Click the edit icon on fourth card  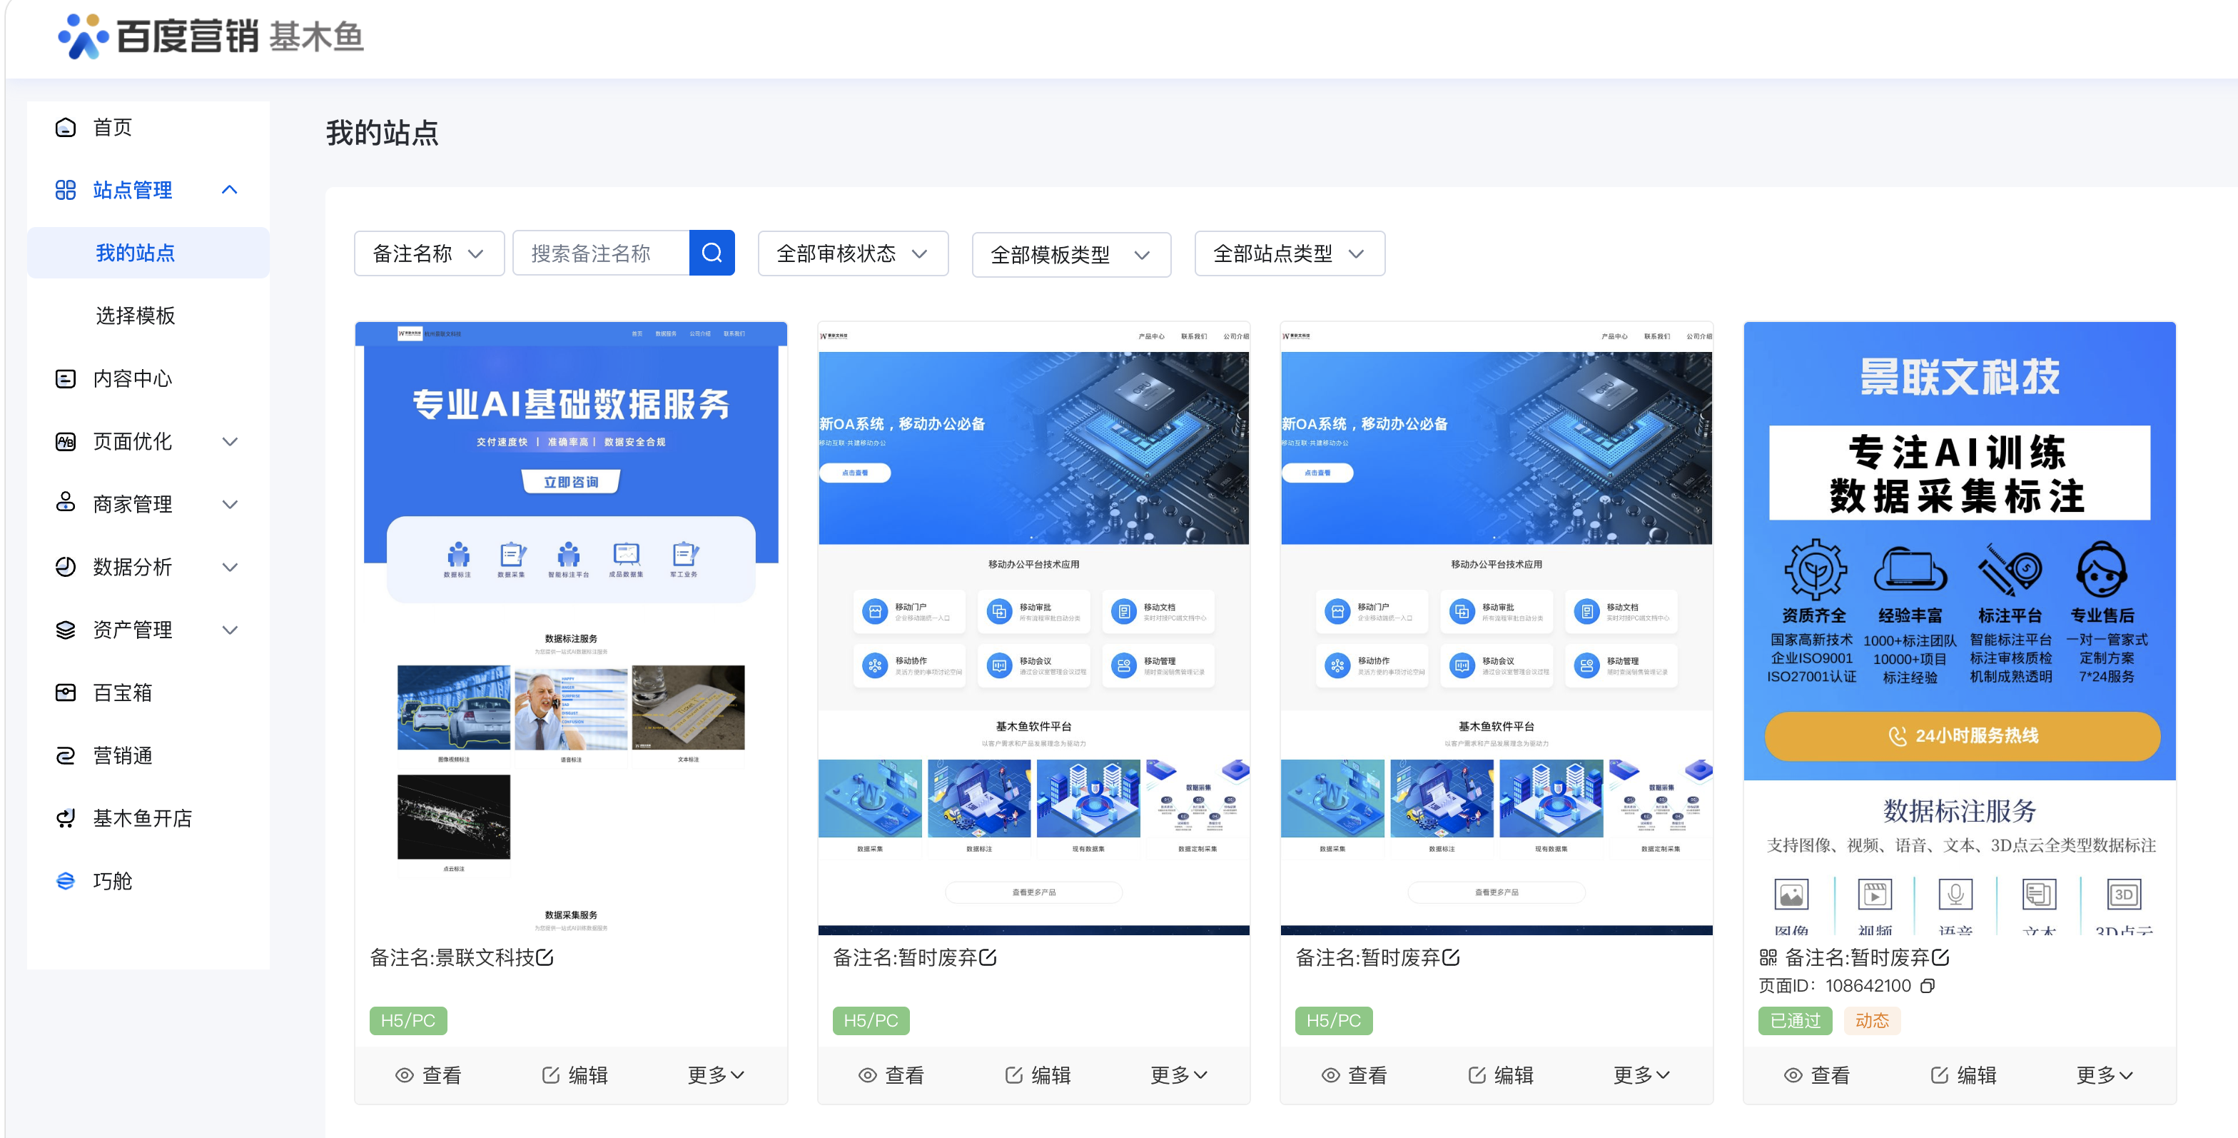point(1939,1075)
